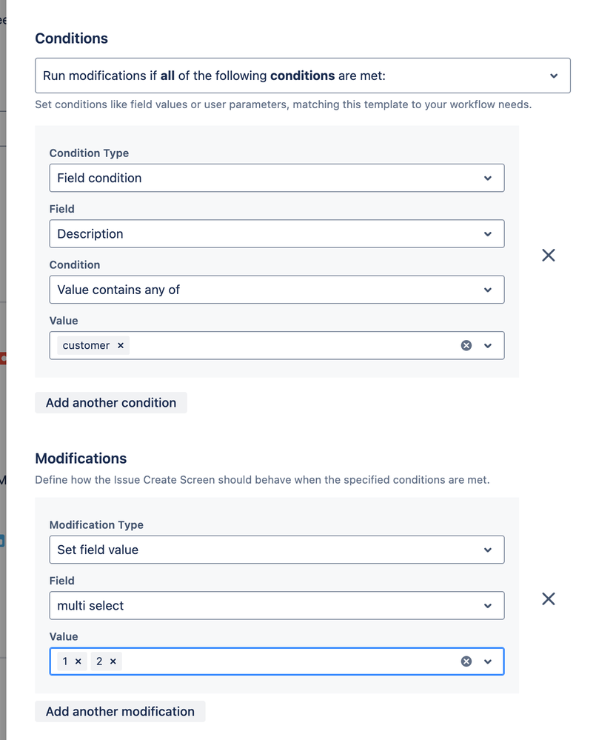Screen dimensions: 596x740
Task: Delete the set field value modification
Action: (x=548, y=599)
